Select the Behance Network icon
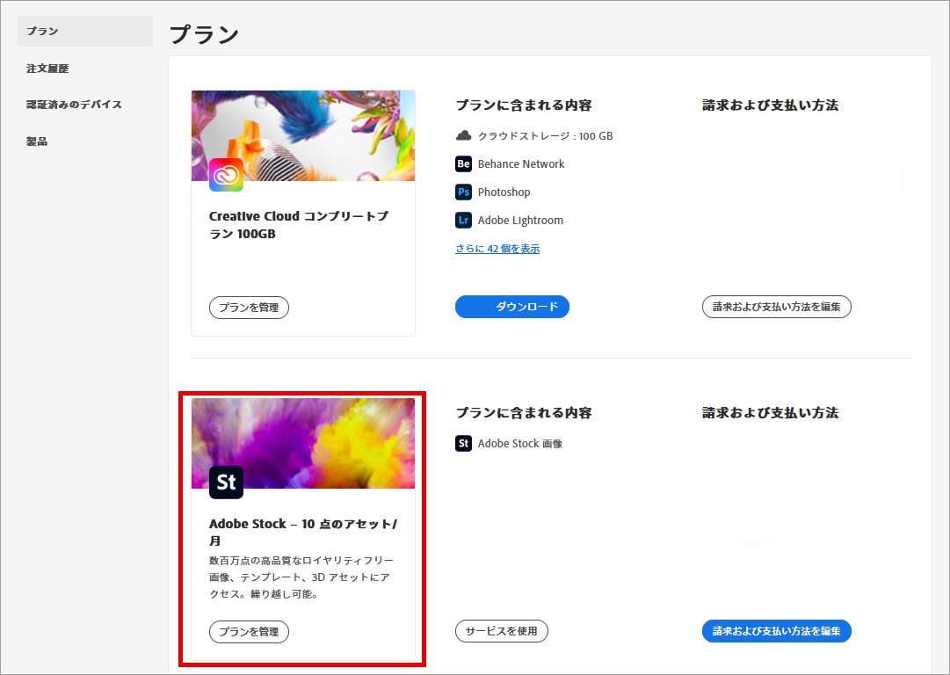950x675 pixels. coord(463,163)
